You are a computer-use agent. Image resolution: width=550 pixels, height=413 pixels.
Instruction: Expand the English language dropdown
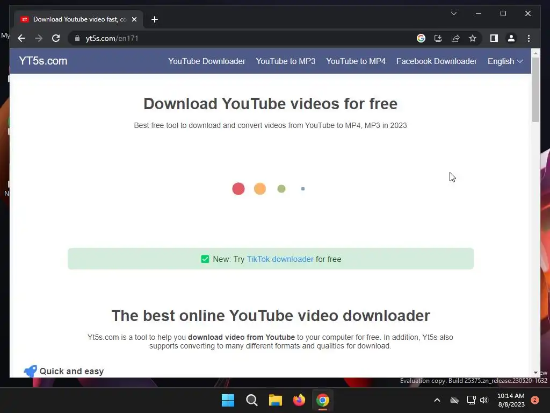click(505, 61)
